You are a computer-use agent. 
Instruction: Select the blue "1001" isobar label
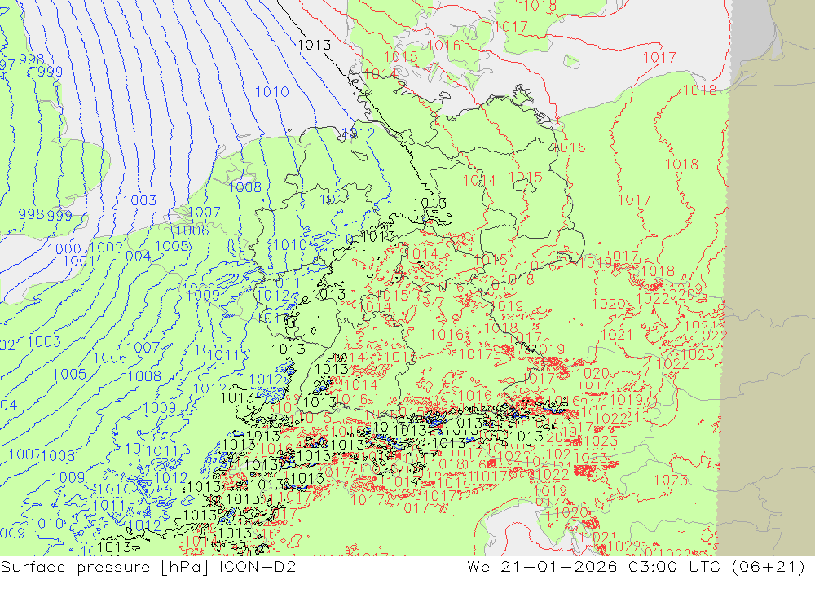[x=80, y=261]
